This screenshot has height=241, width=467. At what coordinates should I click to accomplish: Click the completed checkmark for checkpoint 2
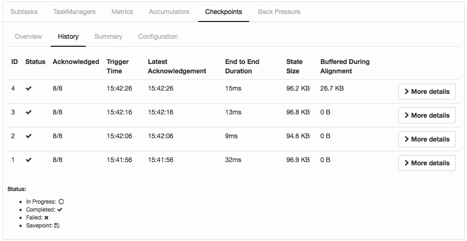[28, 136]
